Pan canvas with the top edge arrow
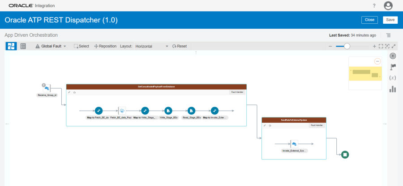This screenshot has width=403, height=186. click(x=196, y=52)
